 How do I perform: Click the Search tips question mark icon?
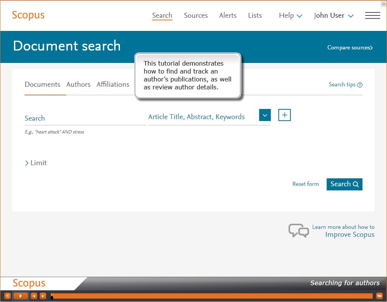coord(360,85)
